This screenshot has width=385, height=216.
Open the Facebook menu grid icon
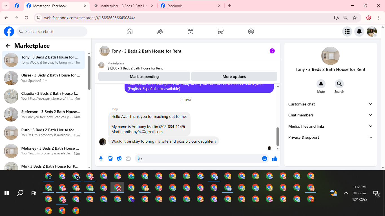[347, 31]
